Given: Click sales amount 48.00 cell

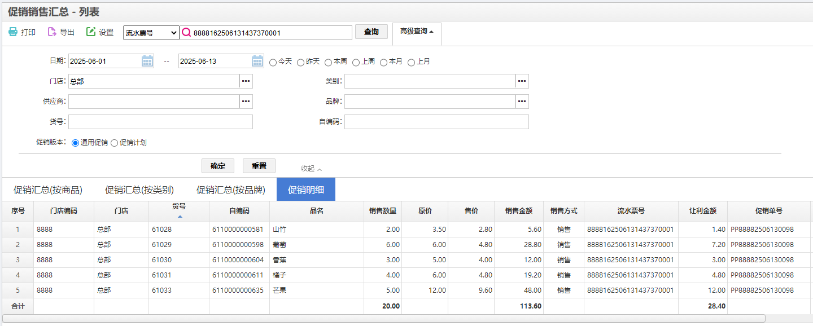Looking at the screenshot, I should coord(518,290).
